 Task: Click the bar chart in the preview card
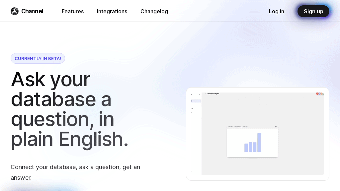coord(252,143)
